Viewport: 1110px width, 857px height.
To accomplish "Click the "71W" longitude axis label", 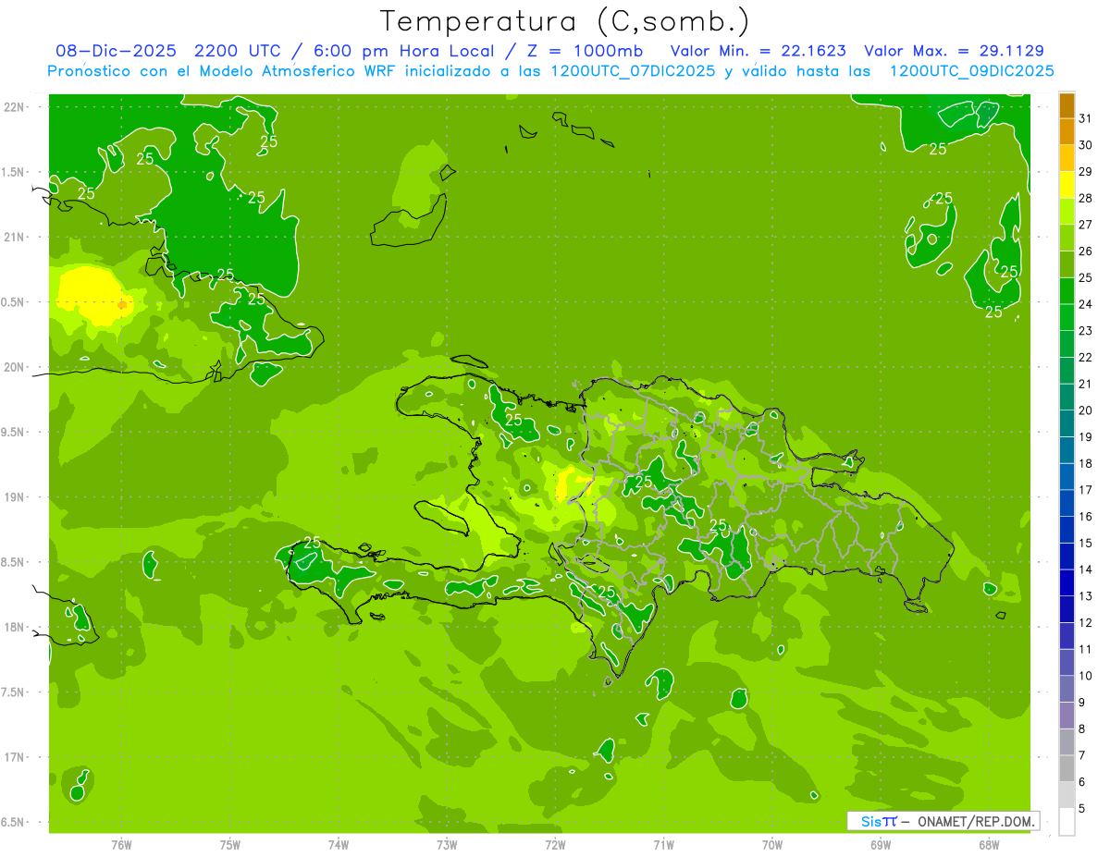I will tap(663, 845).
